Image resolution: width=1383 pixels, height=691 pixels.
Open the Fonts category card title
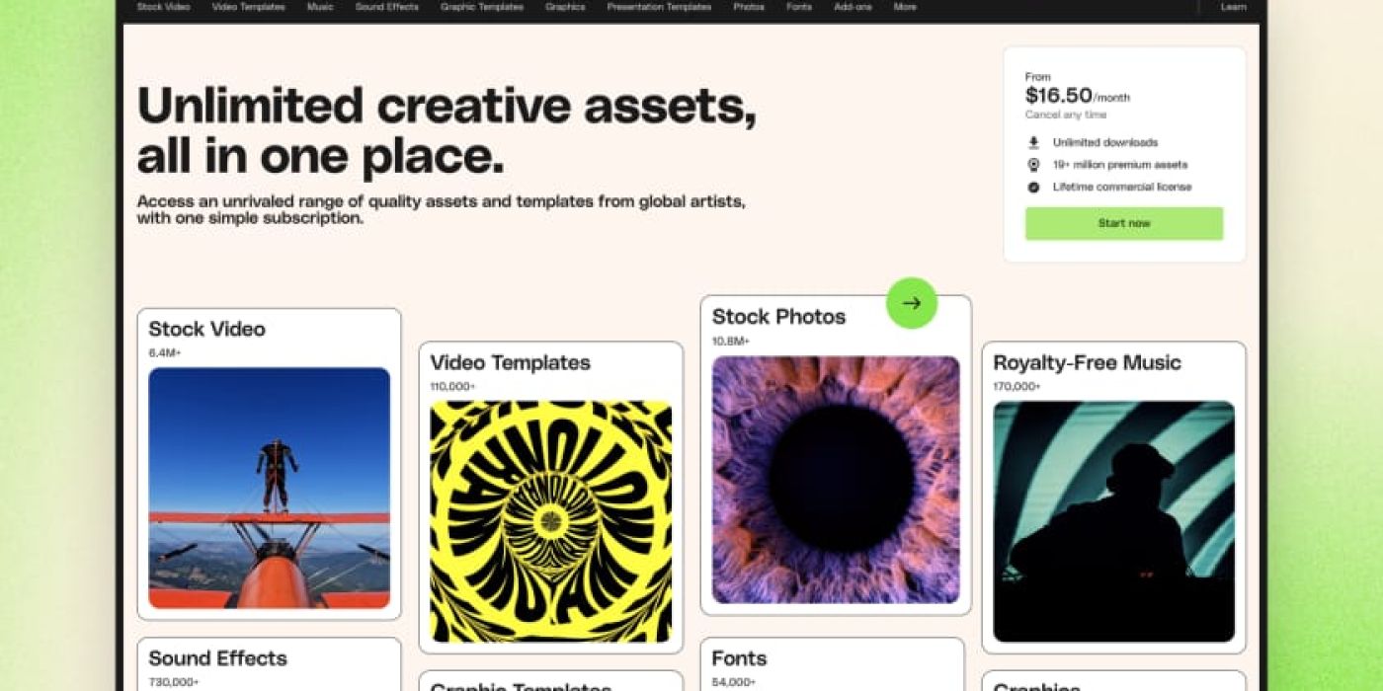tap(740, 658)
